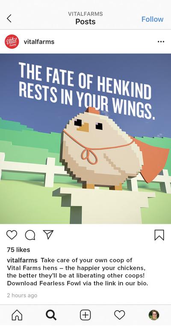This screenshot has width=171, height=332.
Task: Tap the VITALFARMS Posts header title
Action: (x=85, y=18)
